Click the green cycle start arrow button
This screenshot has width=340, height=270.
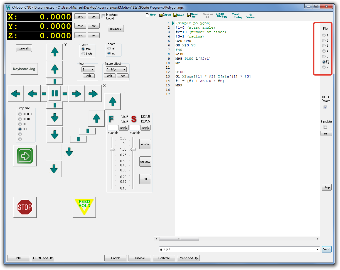pos(25,156)
